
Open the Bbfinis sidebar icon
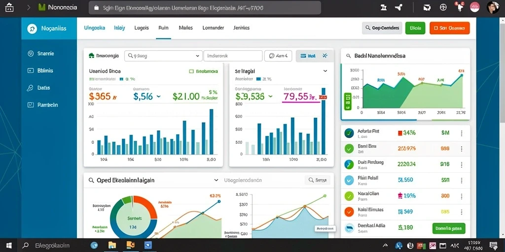31,70
